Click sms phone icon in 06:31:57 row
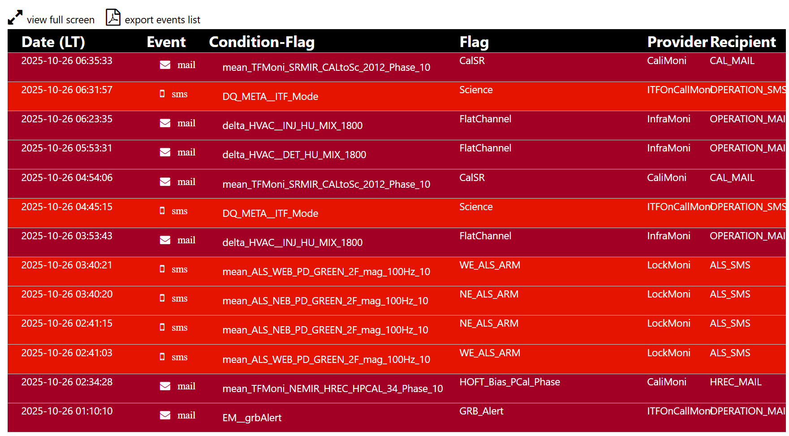The width and height of the screenshot is (789, 436). (162, 94)
